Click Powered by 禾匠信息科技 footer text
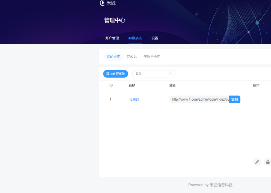This screenshot has width=271, height=193. tap(210, 185)
